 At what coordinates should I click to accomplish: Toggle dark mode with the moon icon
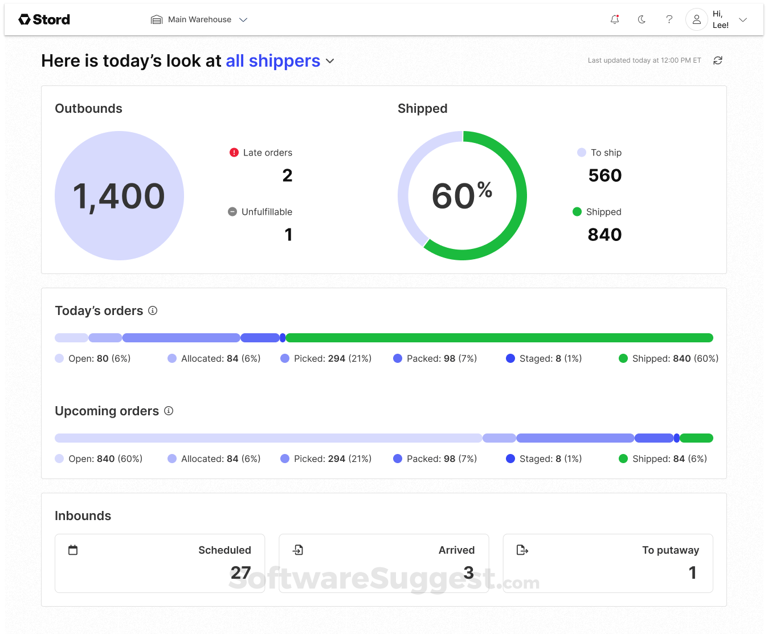pyautogui.click(x=642, y=19)
